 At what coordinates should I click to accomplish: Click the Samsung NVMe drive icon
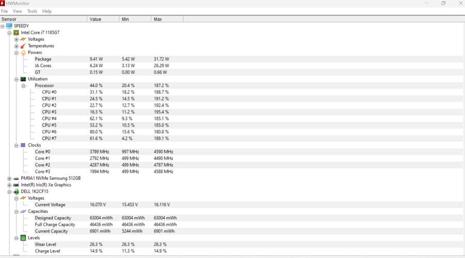coord(16,179)
